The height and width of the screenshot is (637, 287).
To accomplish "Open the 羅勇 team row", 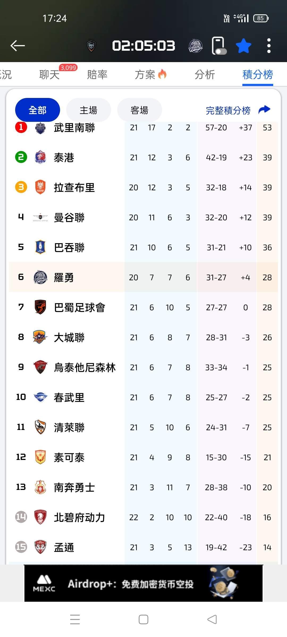I will click(x=143, y=277).
